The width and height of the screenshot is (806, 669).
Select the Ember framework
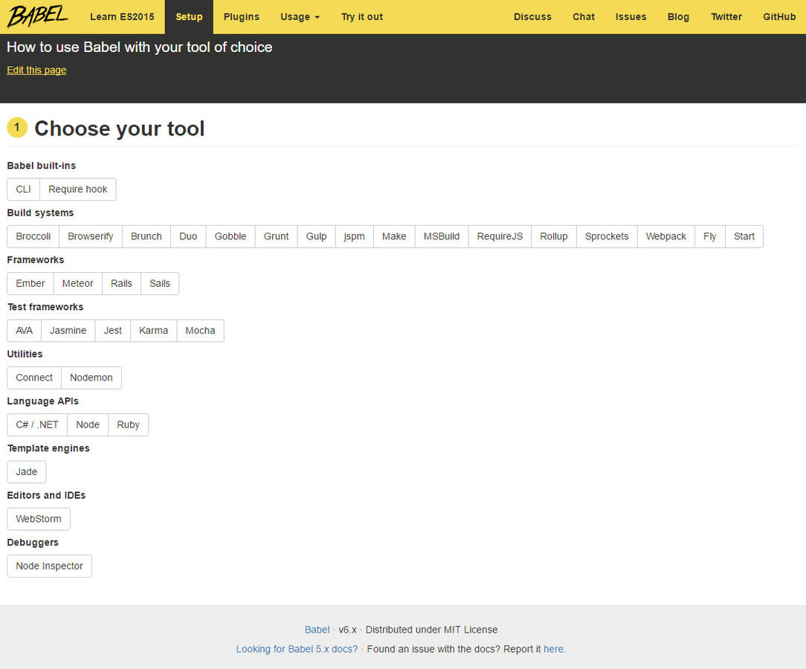click(30, 284)
